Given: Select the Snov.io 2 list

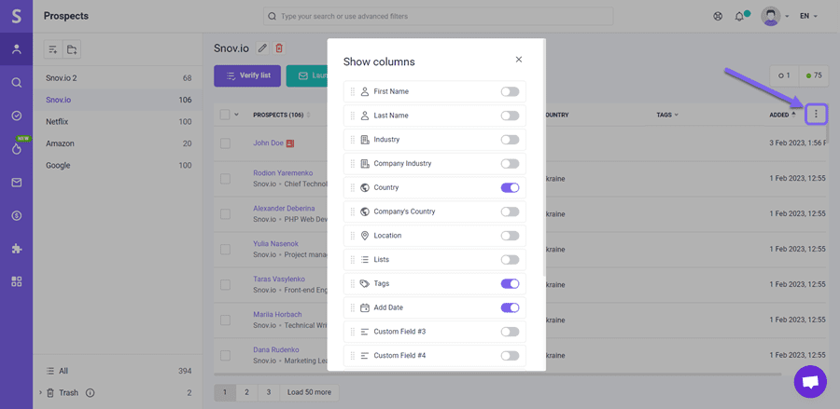Looking at the screenshot, I should [x=118, y=78].
